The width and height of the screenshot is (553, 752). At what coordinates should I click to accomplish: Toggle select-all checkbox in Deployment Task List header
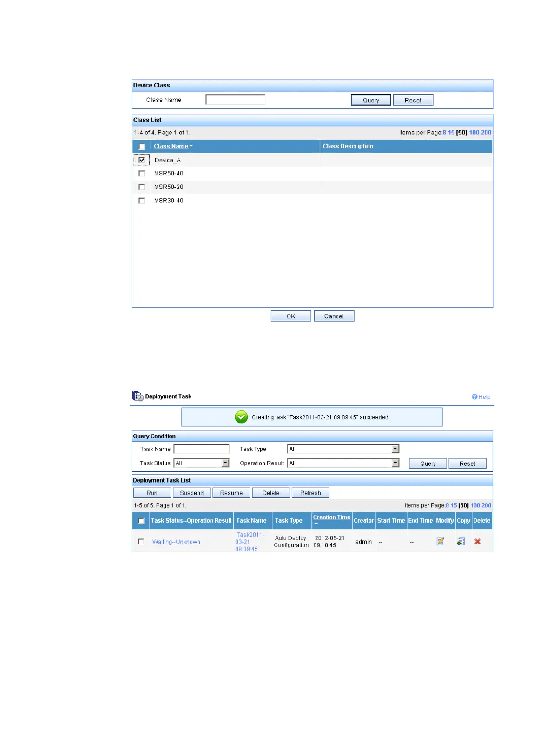141,521
